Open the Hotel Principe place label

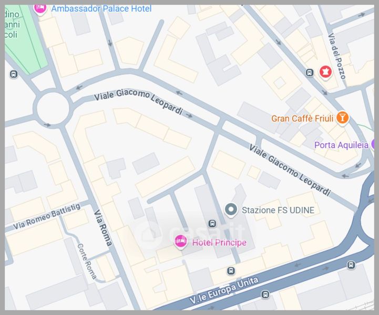[219, 243]
